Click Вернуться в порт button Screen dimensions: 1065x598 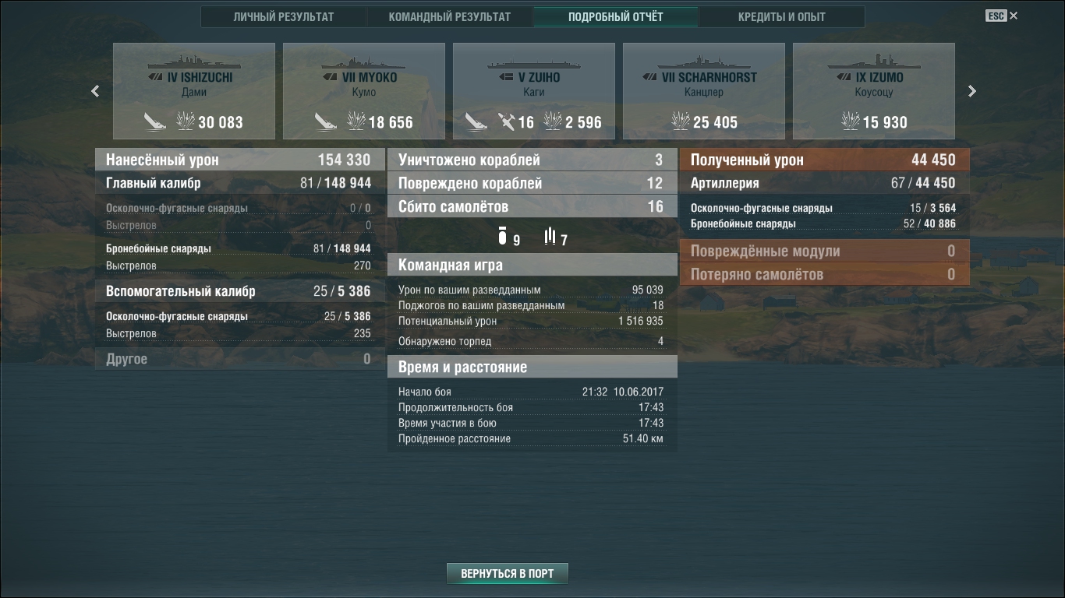(x=508, y=574)
